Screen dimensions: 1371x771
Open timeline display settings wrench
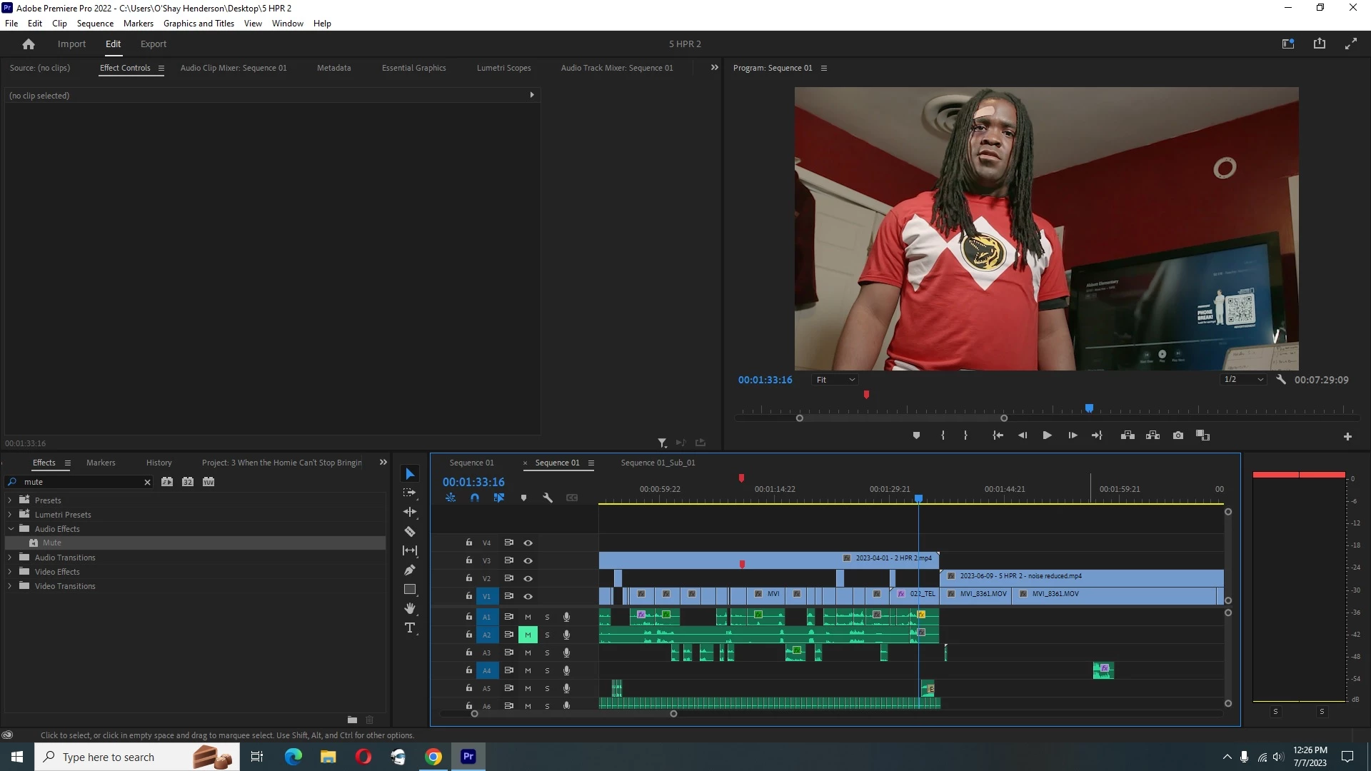tap(548, 498)
